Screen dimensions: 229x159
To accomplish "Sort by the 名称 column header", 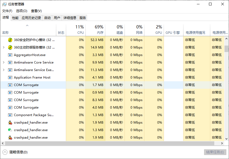I will pos(28,30).
